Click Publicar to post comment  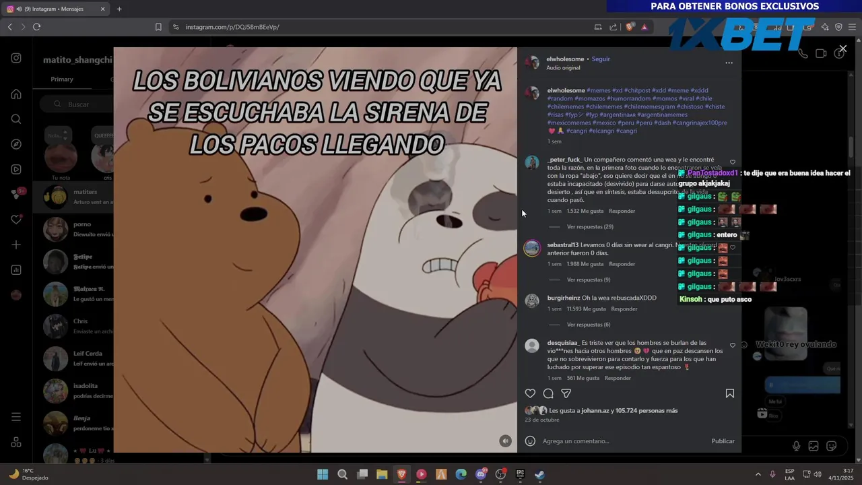pos(723,441)
